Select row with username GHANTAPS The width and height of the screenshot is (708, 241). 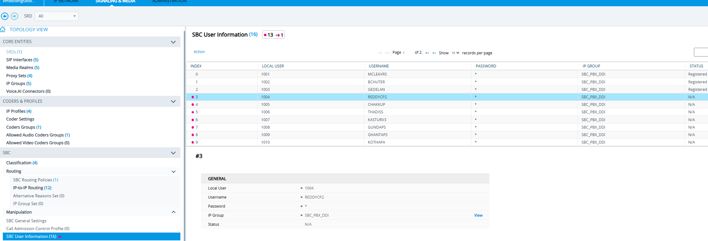pos(447,135)
